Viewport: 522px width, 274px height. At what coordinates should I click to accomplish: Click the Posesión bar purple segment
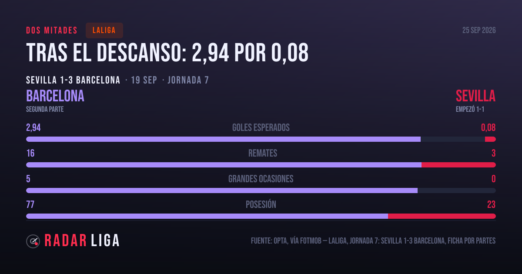click(207, 216)
